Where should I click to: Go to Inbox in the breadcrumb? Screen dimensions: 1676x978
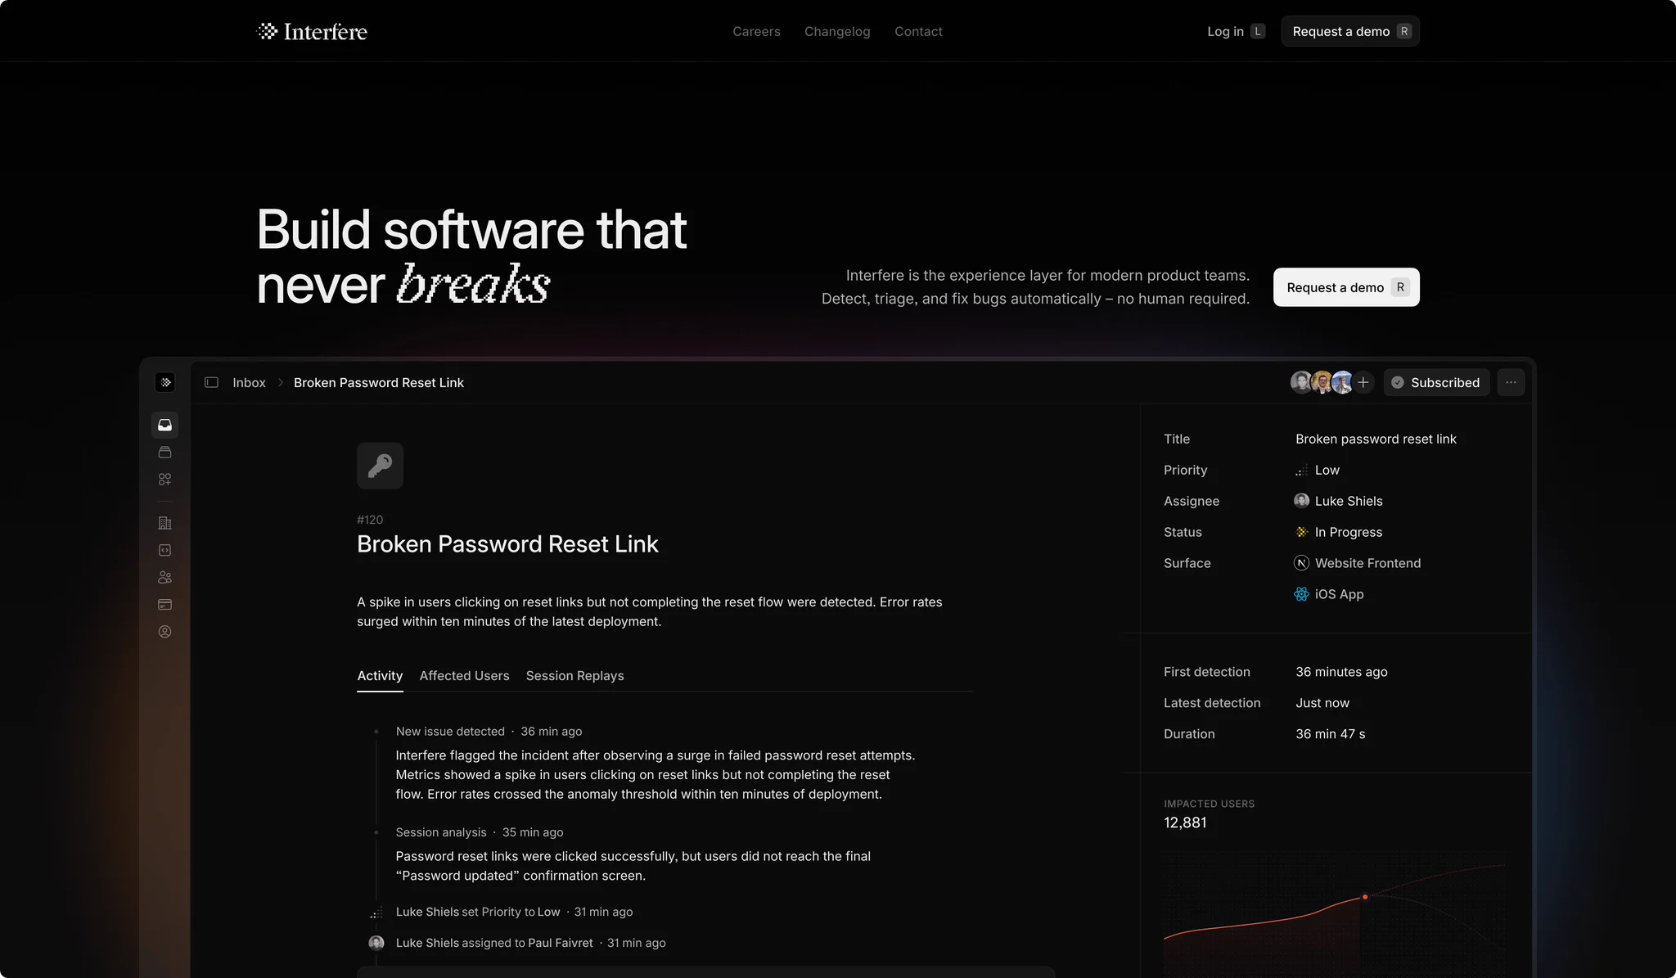click(x=249, y=382)
